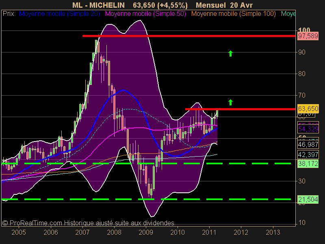Click the 90 tick on price axis
The width and height of the screenshot is (325, 244).
302,52
